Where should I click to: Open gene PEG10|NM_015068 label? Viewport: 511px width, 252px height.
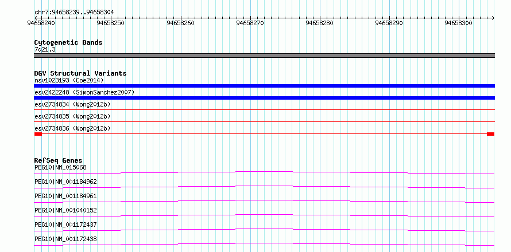[x=60, y=167]
